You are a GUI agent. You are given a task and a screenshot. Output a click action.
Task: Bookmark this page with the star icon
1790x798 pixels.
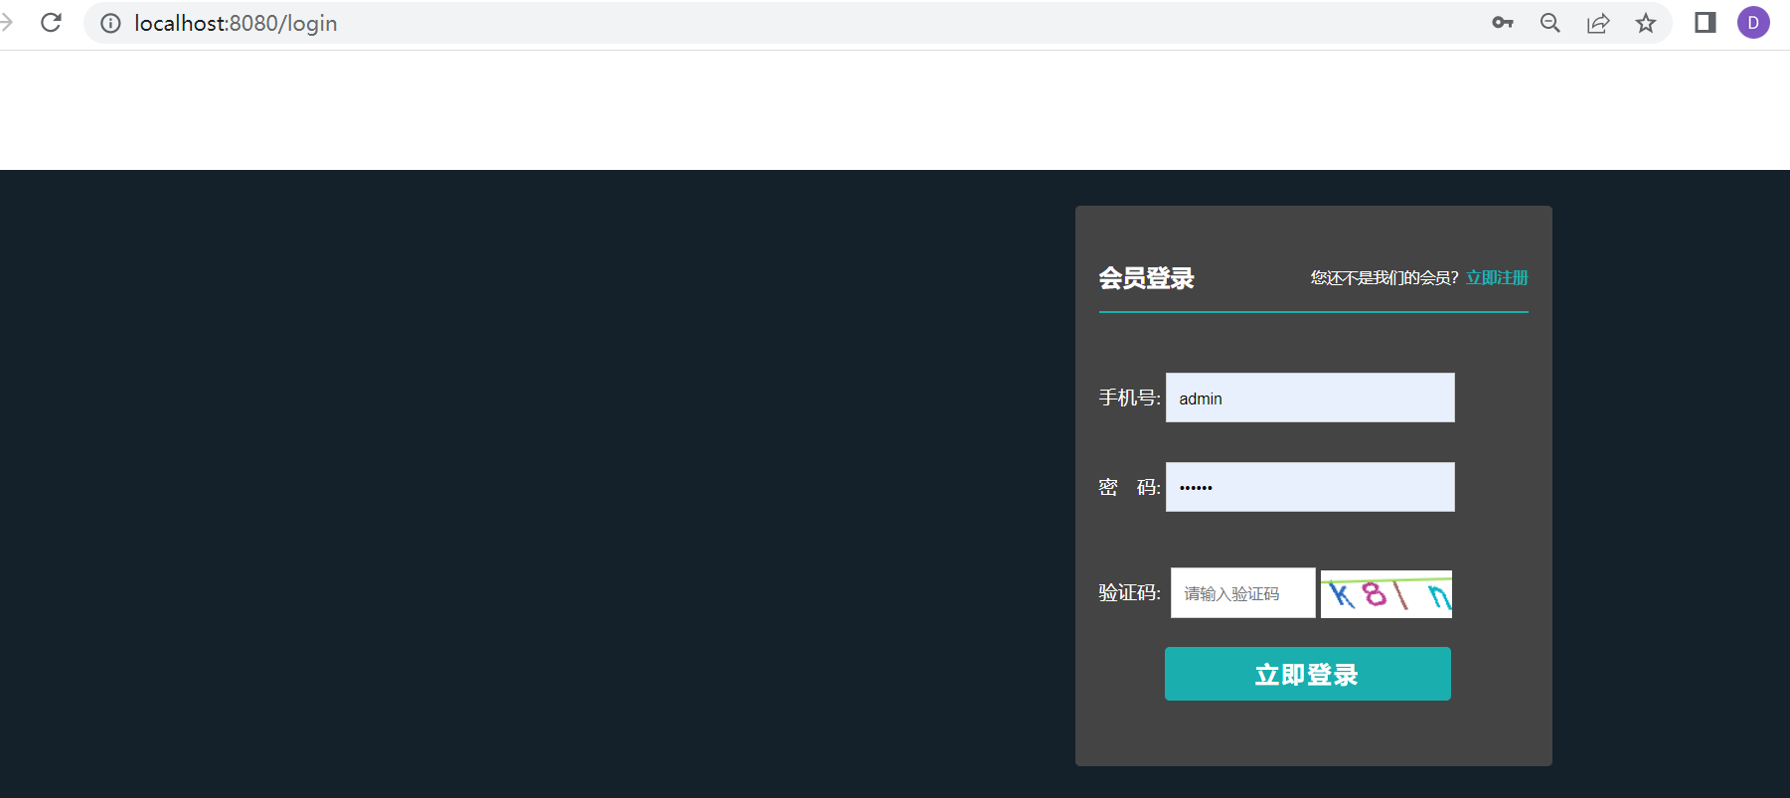click(1646, 23)
